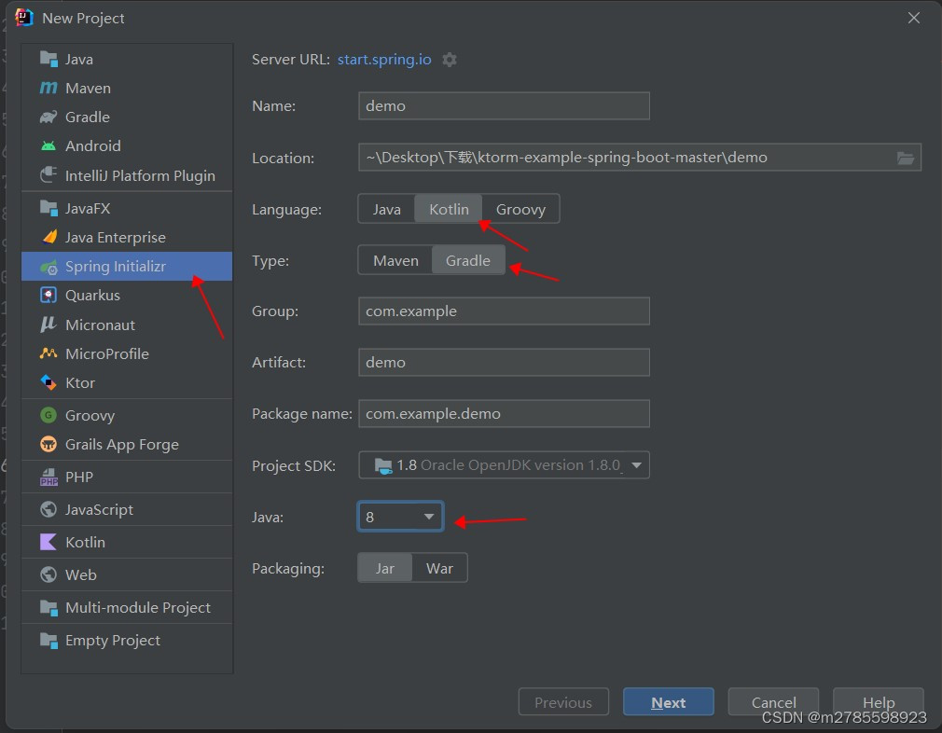
Task: Click the Java Enterprise icon
Action: click(49, 237)
